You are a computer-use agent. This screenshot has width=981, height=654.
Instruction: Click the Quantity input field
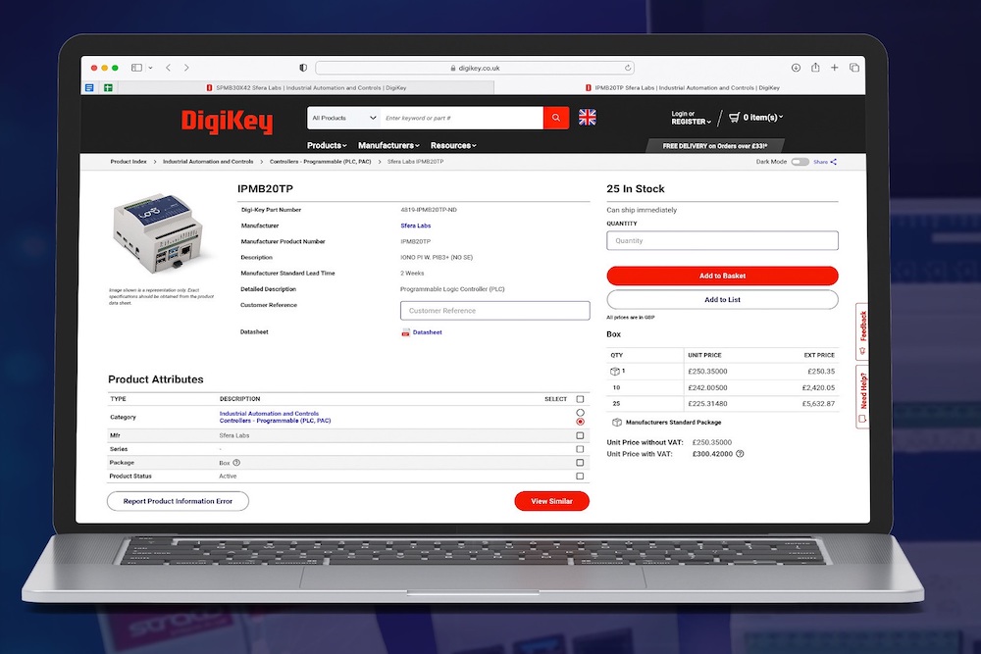point(722,241)
